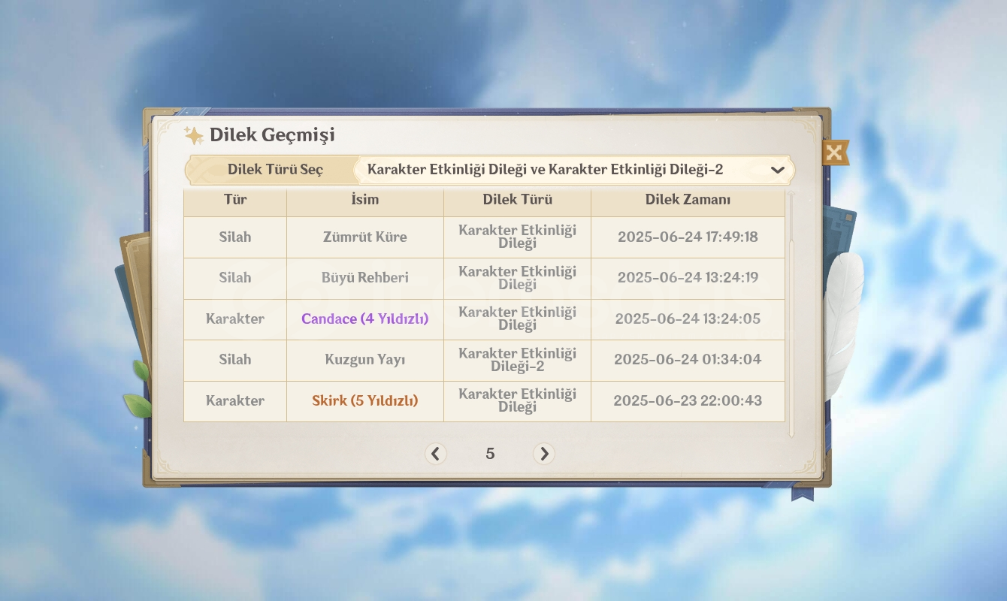Go to the next history page

[544, 454]
